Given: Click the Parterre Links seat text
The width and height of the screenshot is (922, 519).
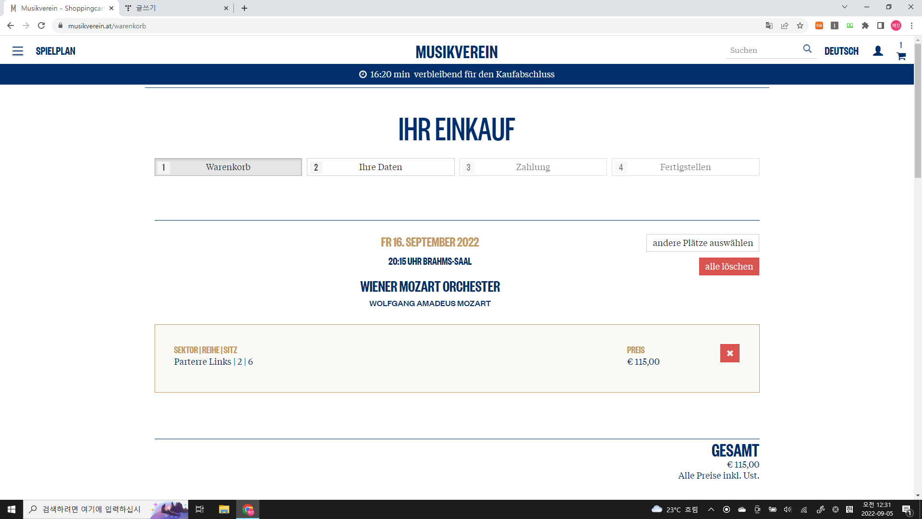Looking at the screenshot, I should pos(213,362).
